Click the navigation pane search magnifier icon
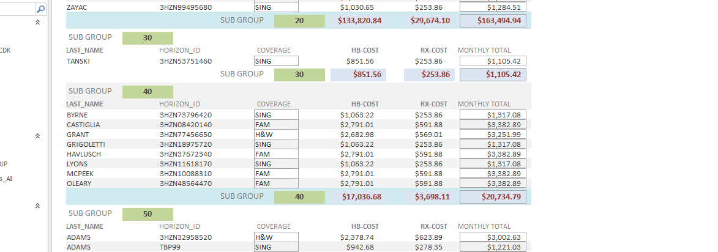 click(x=40, y=9)
